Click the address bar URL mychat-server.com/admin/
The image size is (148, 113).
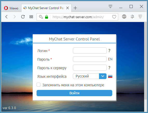click(x=78, y=17)
